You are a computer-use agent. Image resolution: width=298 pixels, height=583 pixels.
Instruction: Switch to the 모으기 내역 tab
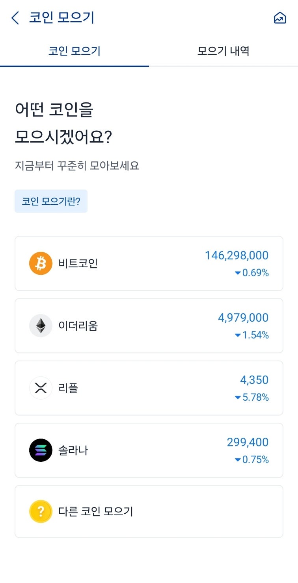[223, 50]
